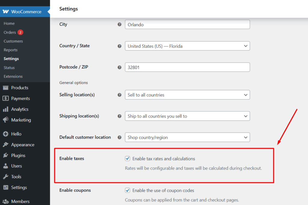Screen dimensions: 308x205
Task: Click the Orders notification badge showing 2
Action: (x=20, y=32)
